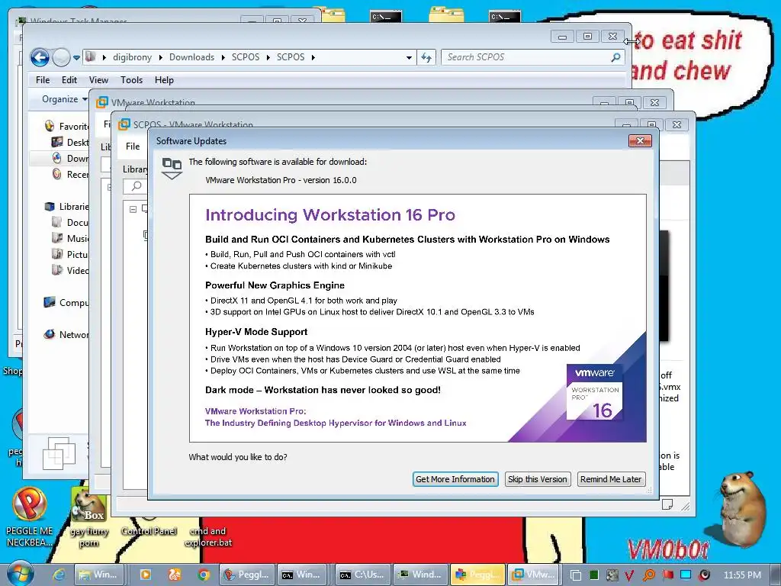Open recent locations dropdown beside forward arrow

pos(76,58)
